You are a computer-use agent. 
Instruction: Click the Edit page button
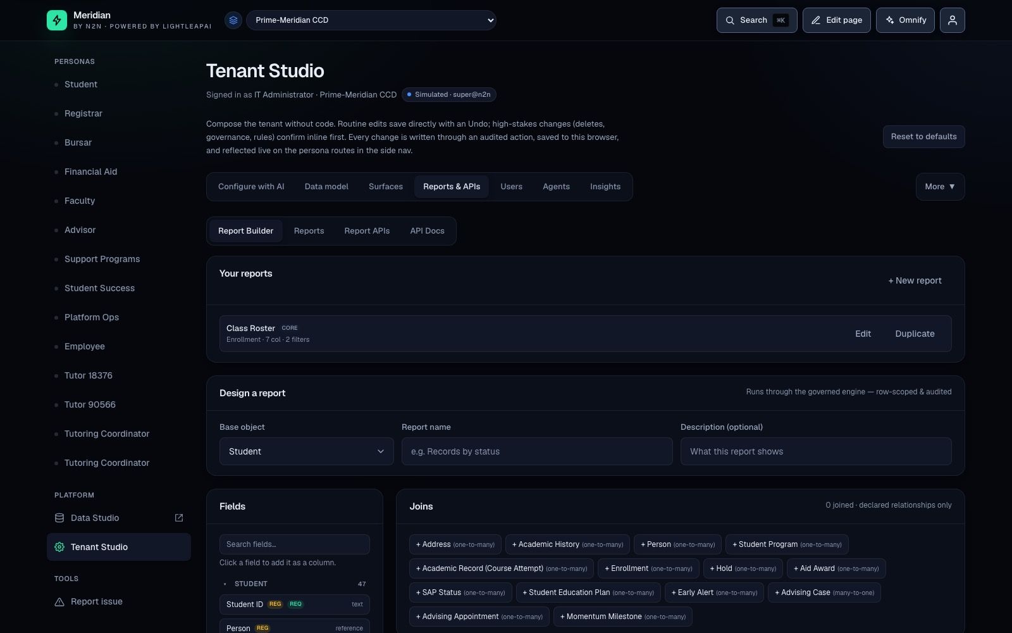[x=836, y=20]
